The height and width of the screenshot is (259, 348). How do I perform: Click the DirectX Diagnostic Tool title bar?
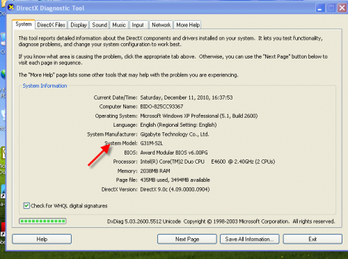[x=162, y=8]
